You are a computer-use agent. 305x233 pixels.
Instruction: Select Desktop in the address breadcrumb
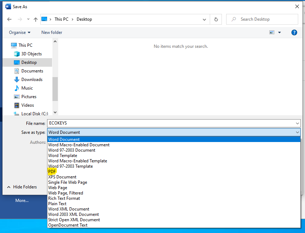[84, 19]
